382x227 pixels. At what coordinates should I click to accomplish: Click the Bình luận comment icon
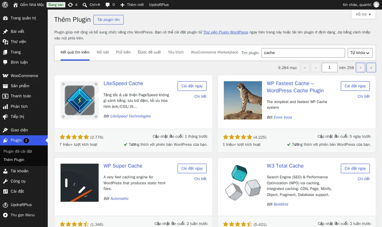[x=5, y=62]
